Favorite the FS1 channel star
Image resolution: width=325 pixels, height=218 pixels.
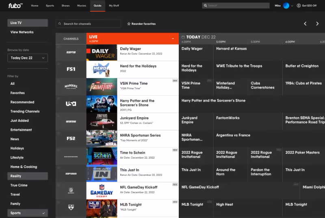tap(58, 64)
